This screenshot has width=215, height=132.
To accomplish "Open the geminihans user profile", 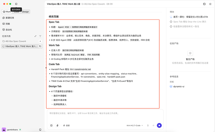I will [x=10, y=130].
